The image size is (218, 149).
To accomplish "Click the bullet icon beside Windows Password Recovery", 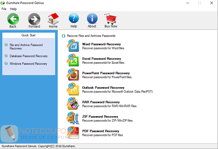I will tap(6, 63).
